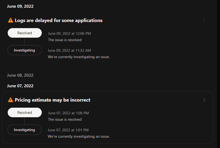
Task: Click the 1:01 PM investigating timestamp
Action: pos(68,130)
